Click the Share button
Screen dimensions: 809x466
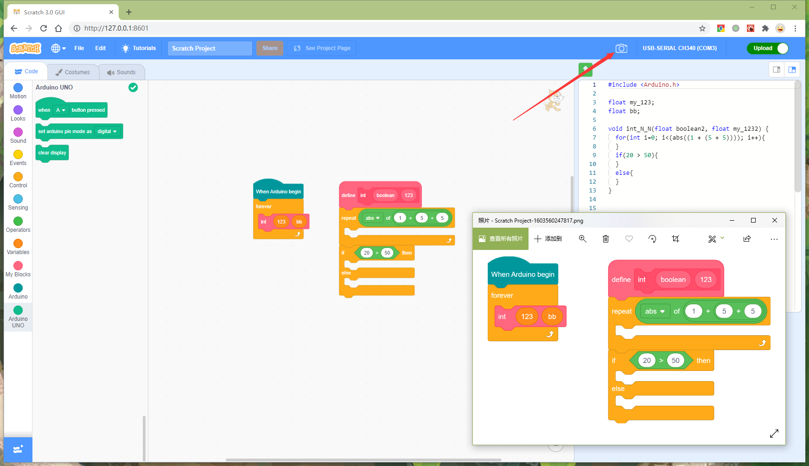[x=270, y=48]
